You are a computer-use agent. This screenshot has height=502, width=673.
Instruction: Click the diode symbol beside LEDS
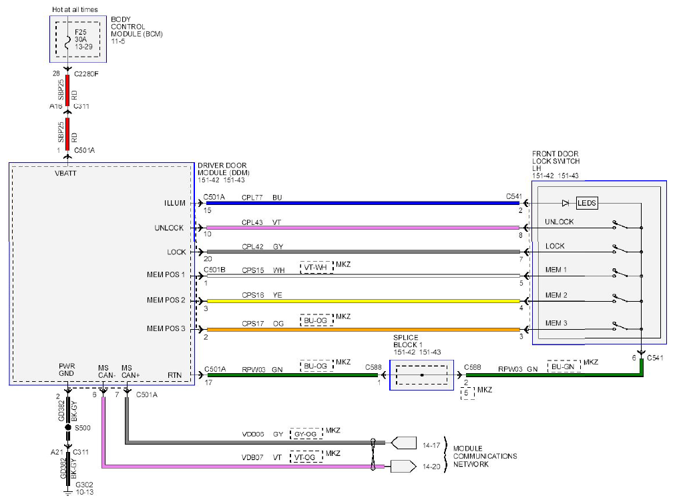point(566,203)
